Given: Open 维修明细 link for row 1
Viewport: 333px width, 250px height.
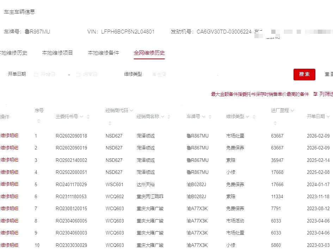Looking at the screenshot, I should (10, 136).
